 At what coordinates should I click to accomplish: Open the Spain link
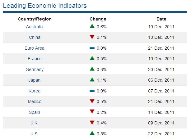coord(35,112)
